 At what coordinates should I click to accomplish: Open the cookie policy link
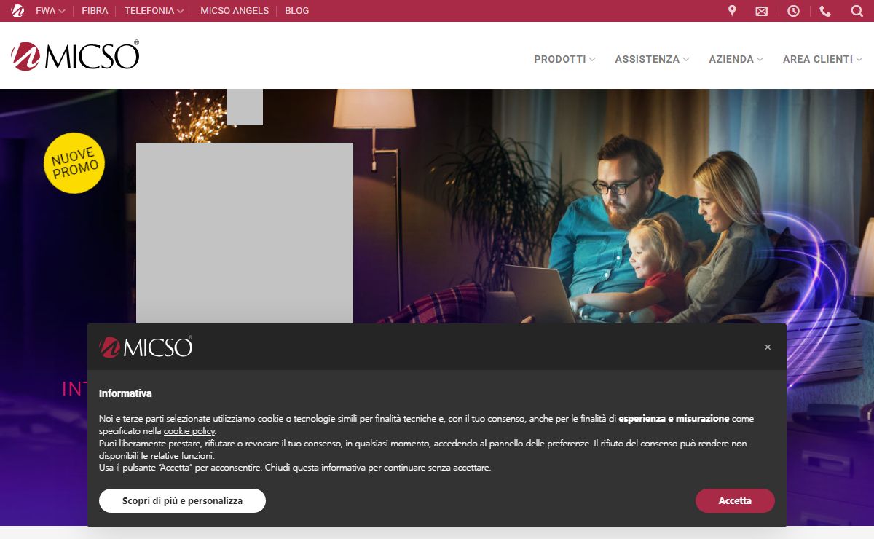click(189, 430)
